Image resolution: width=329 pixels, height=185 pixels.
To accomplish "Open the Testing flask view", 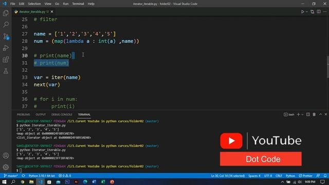I will click(x=6, y=71).
